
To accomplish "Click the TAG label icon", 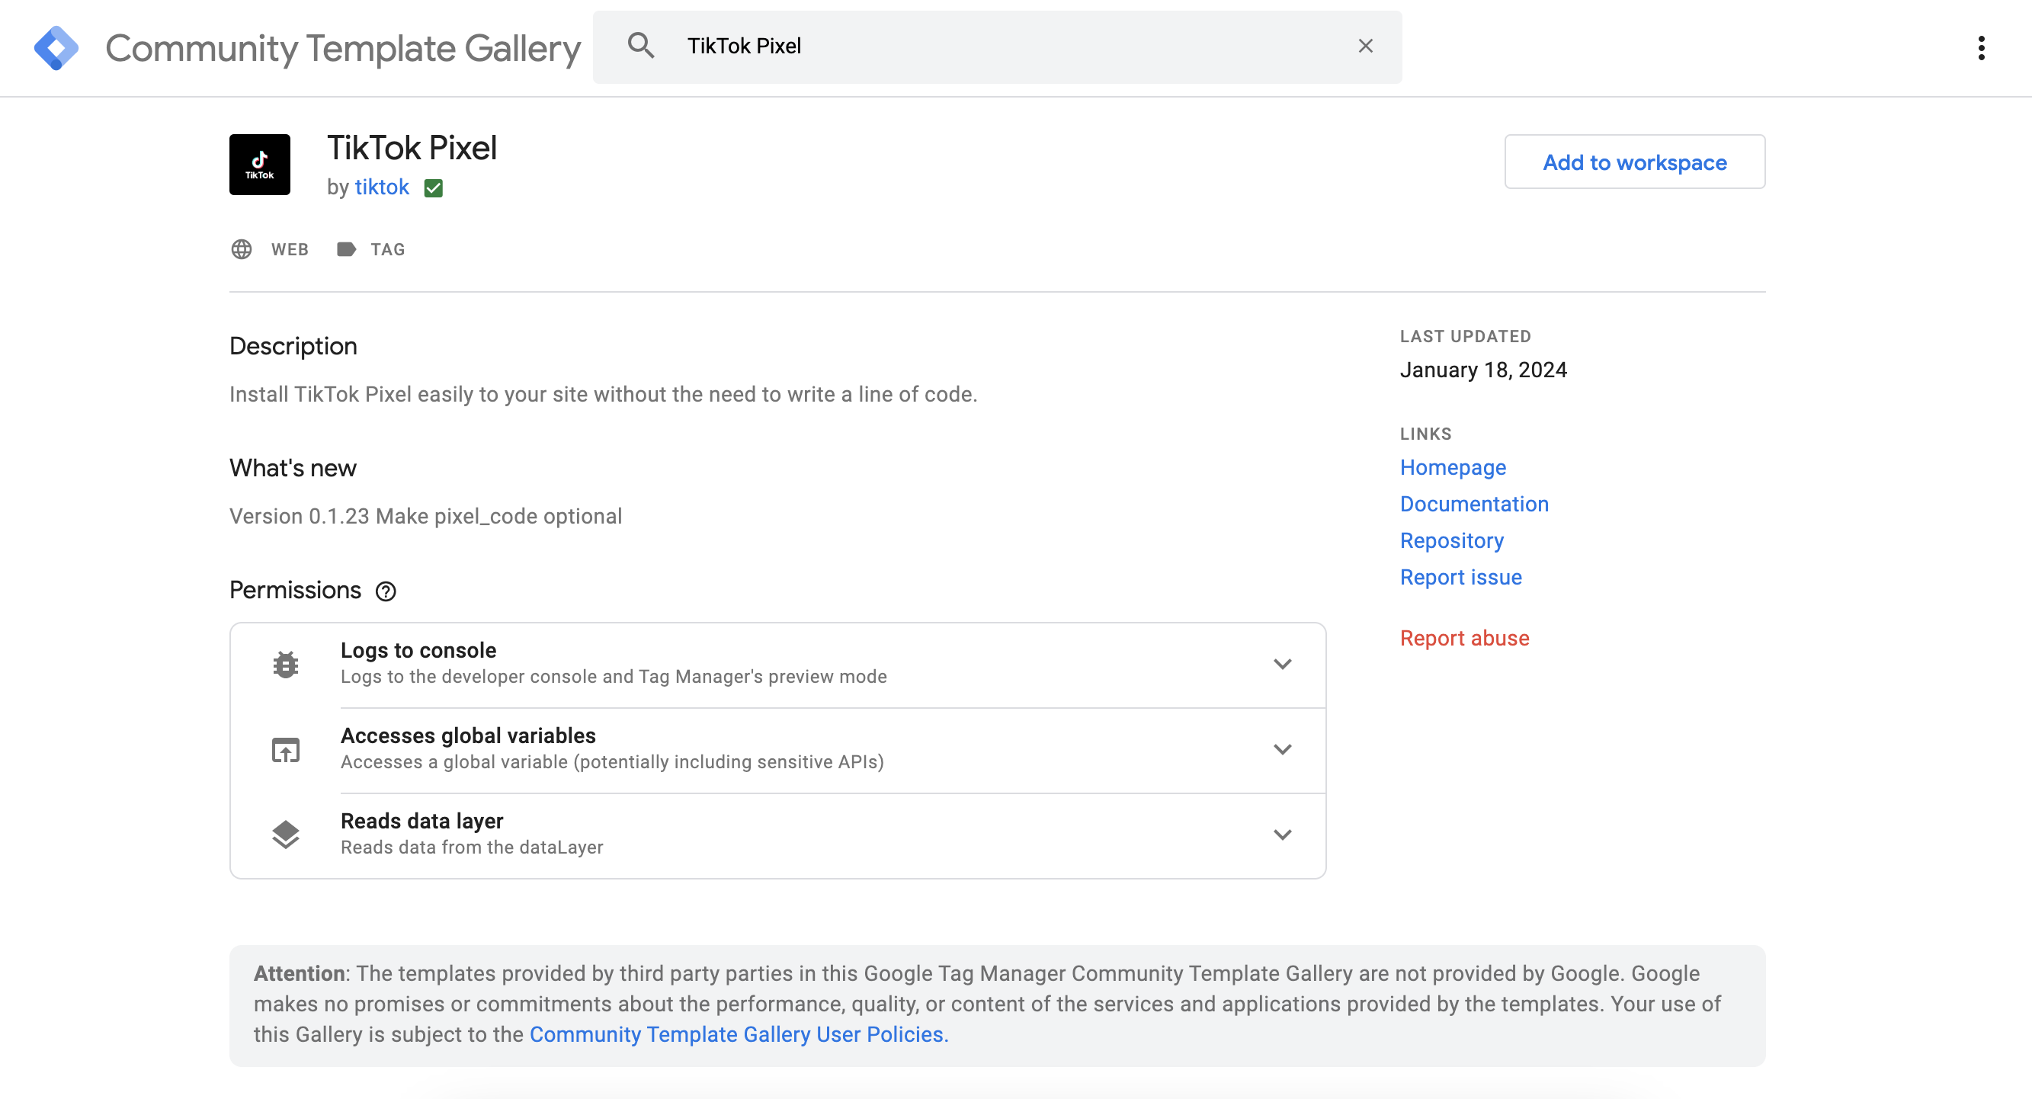I will coord(346,249).
